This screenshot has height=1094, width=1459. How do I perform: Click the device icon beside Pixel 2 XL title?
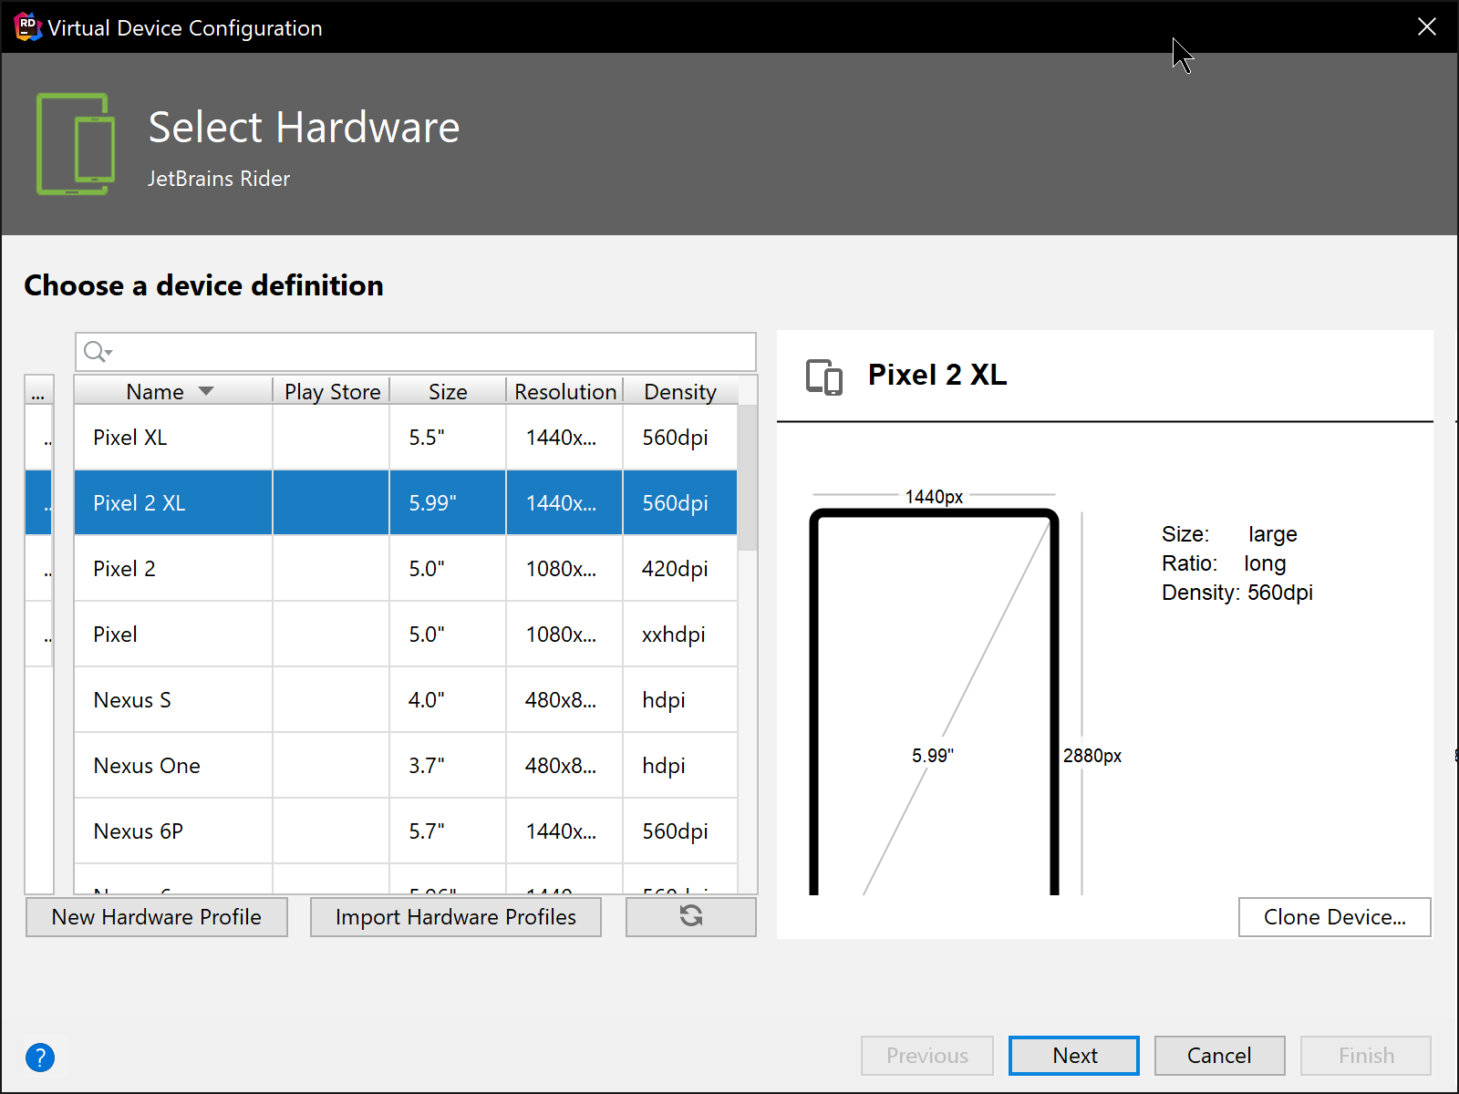click(x=824, y=377)
